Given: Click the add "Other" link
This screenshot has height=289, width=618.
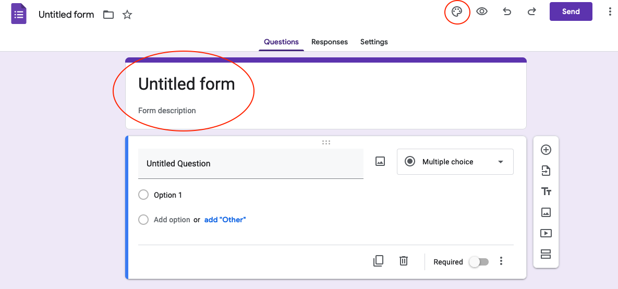Looking at the screenshot, I should [225, 220].
